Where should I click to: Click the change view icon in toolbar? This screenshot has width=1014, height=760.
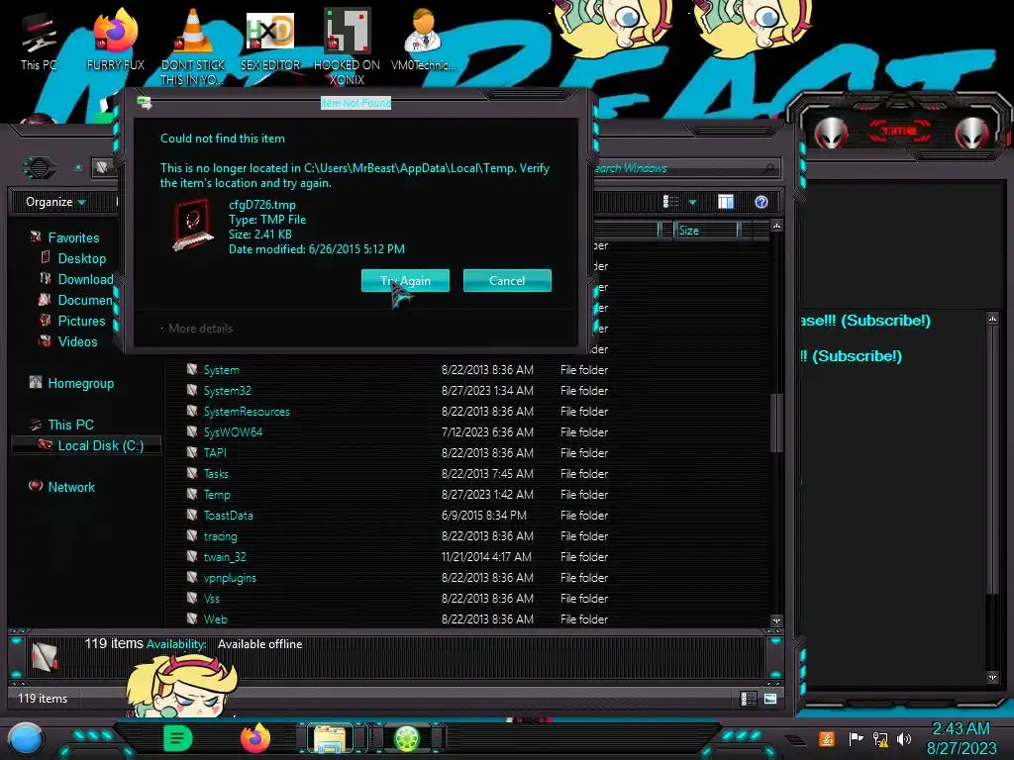coord(671,202)
